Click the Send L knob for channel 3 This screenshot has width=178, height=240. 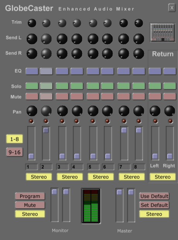(x=62, y=39)
